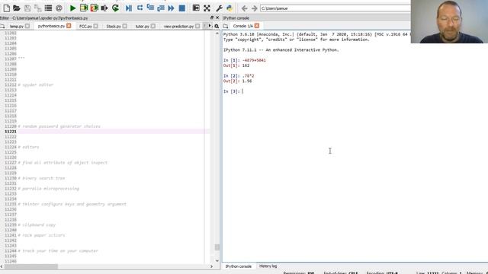488x274 pixels.
Task: Run current cell and advance icon
Action: click(x=94, y=8)
